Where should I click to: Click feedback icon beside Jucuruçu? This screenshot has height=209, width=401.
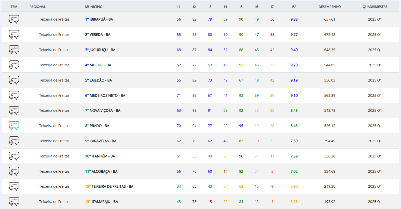click(x=14, y=50)
